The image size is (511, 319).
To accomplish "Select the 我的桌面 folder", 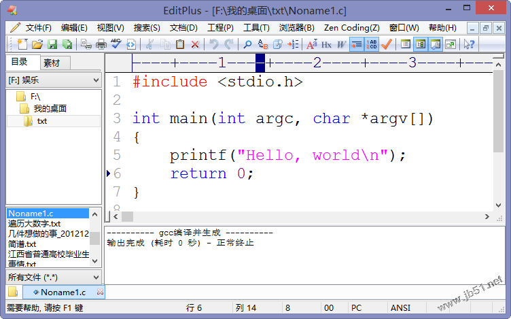I will coord(43,109).
